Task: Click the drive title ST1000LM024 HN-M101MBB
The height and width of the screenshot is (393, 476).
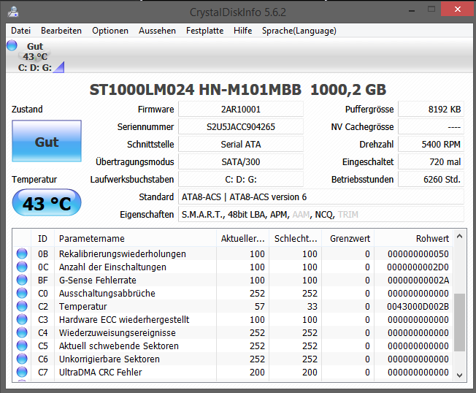Action: click(196, 90)
